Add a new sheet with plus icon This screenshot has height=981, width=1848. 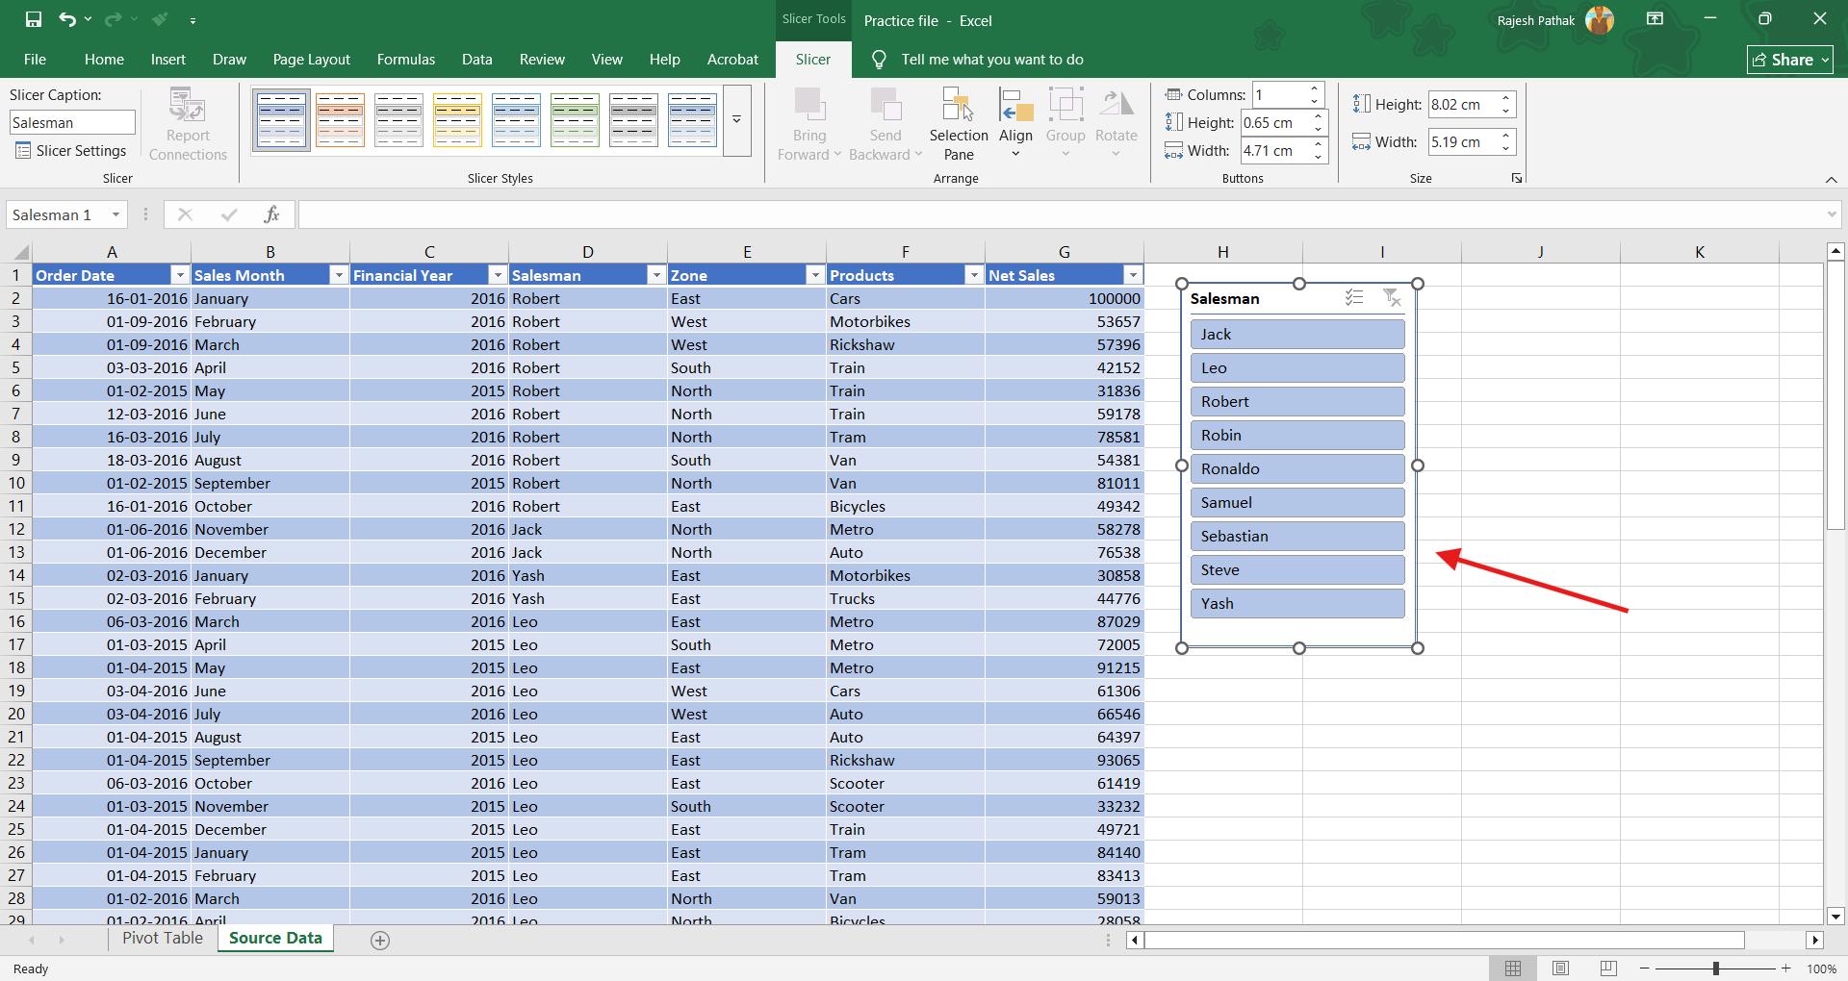(x=380, y=941)
